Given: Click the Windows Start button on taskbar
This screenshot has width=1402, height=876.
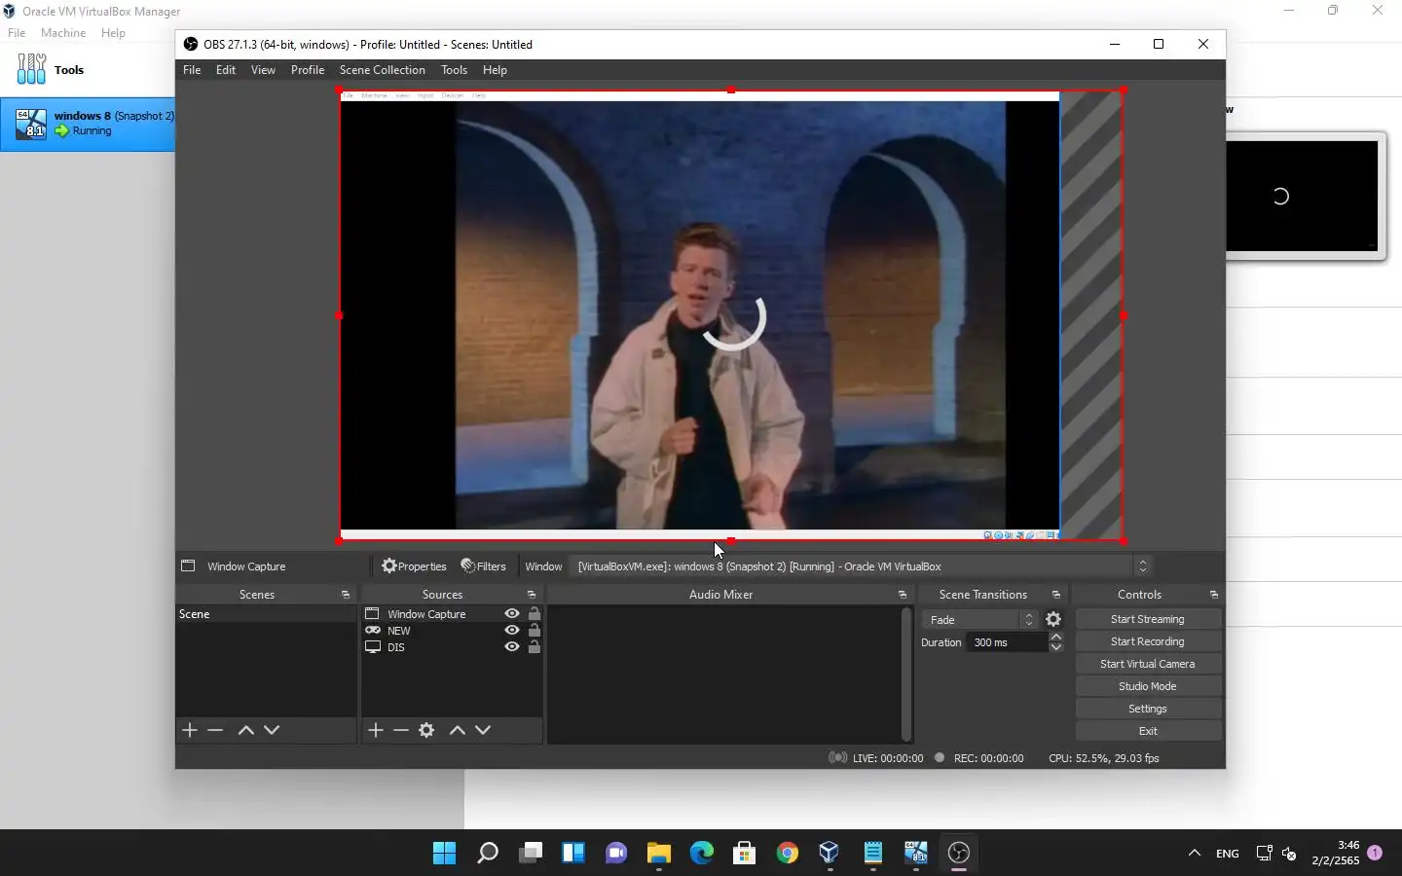Looking at the screenshot, I should coord(445,854).
